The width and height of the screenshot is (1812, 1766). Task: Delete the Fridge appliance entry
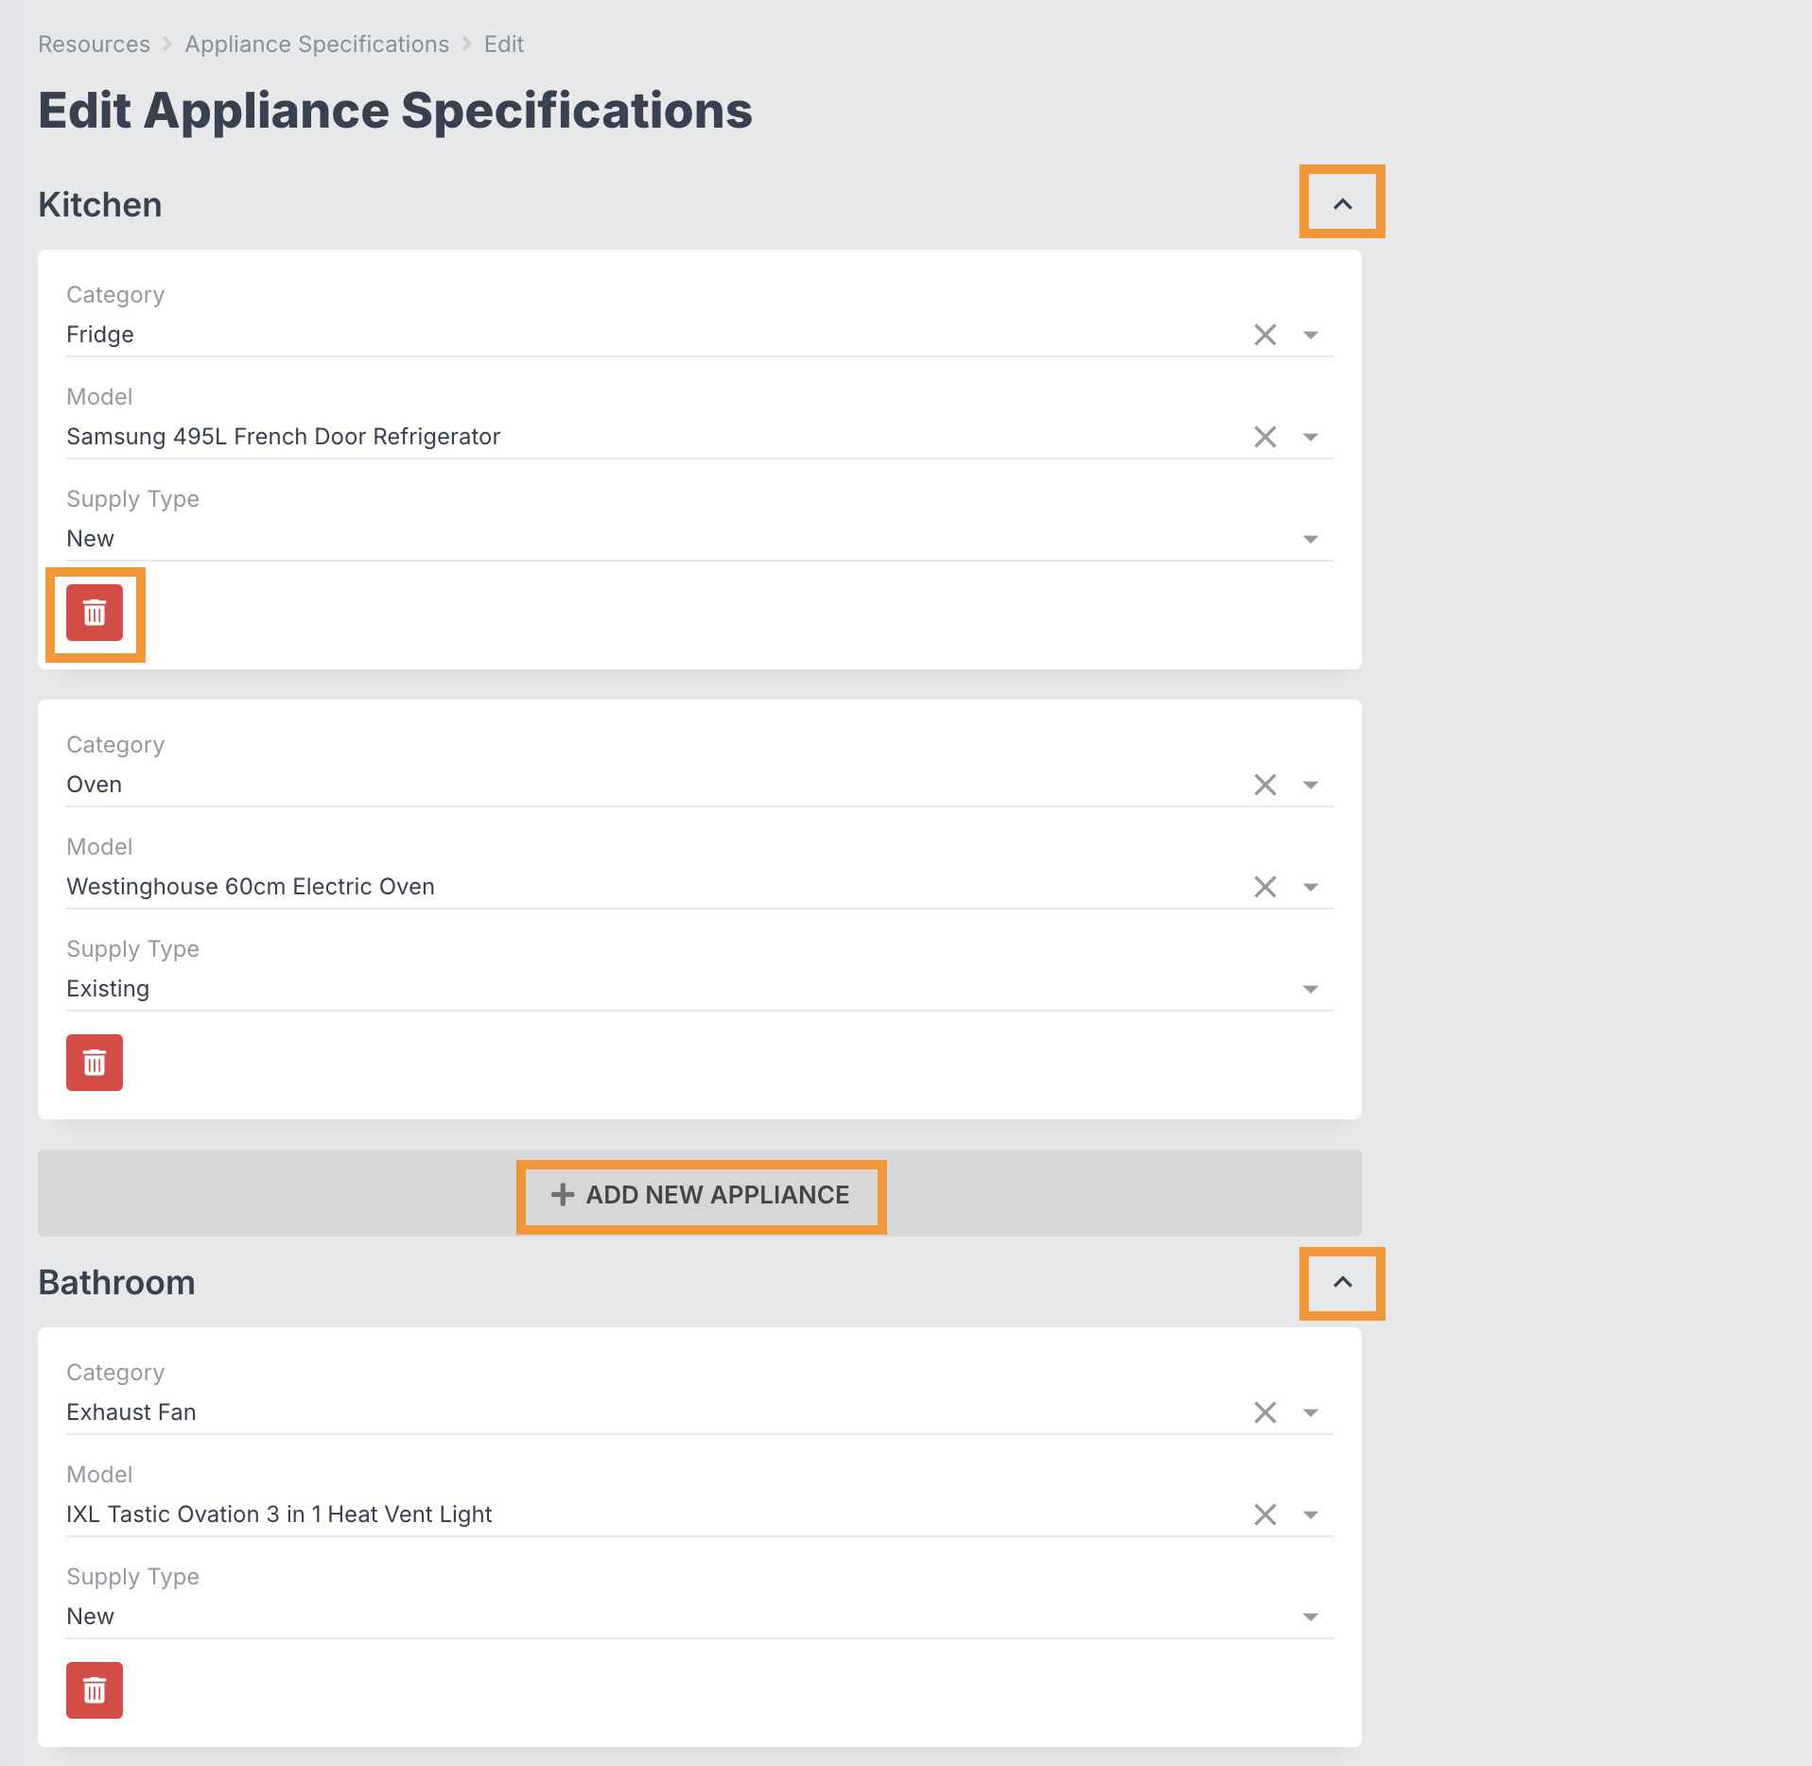(x=95, y=613)
